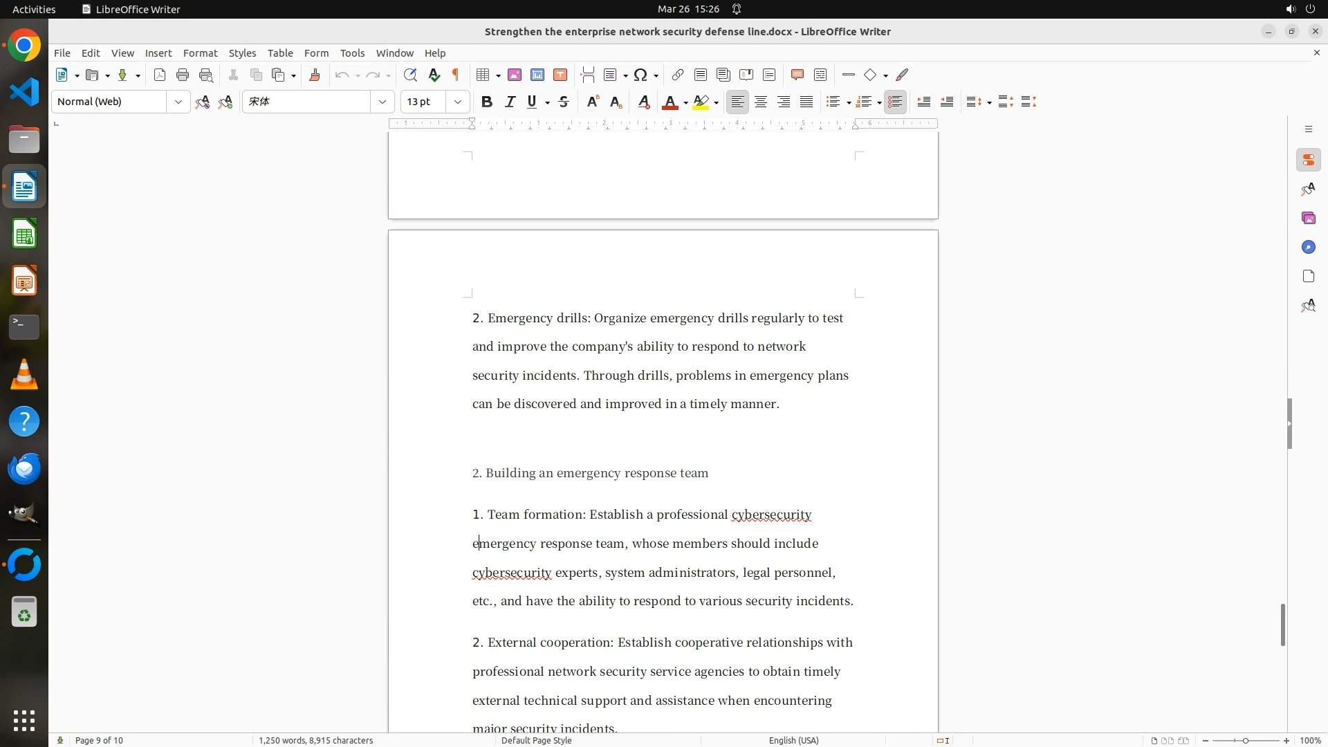Click the Export as PDF icon
Image resolution: width=1328 pixels, height=747 pixels.
(160, 75)
